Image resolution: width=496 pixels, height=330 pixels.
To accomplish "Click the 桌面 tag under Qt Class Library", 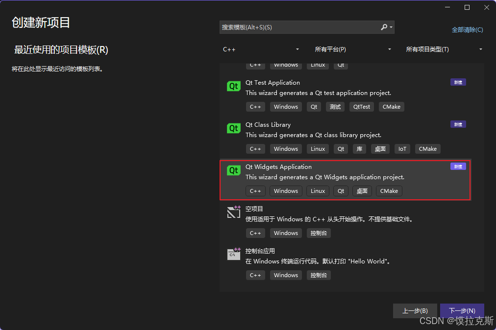I will tap(380, 149).
